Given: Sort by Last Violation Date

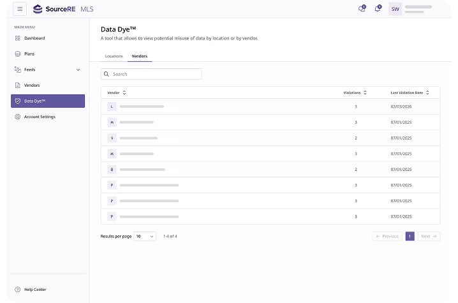Looking at the screenshot, I should point(410,92).
